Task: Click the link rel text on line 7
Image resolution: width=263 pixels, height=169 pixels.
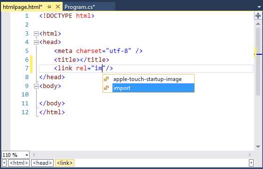Action: (83, 68)
